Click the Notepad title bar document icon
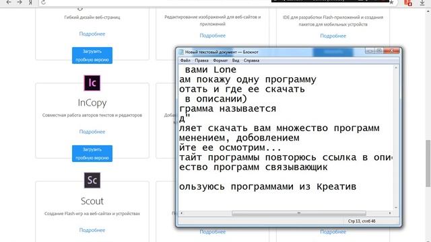The width and height of the screenshot is (431, 242). (181, 52)
